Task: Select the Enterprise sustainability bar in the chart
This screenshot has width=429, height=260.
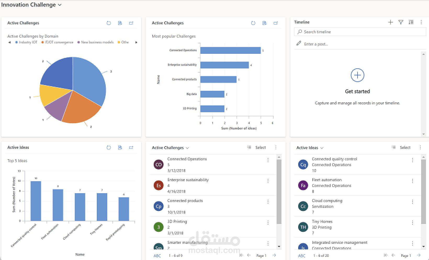Action: pyautogui.click(x=224, y=65)
